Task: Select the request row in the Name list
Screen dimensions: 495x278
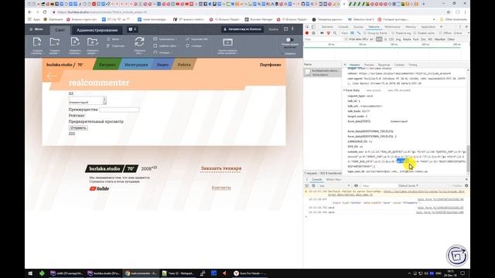Action: pos(323,73)
